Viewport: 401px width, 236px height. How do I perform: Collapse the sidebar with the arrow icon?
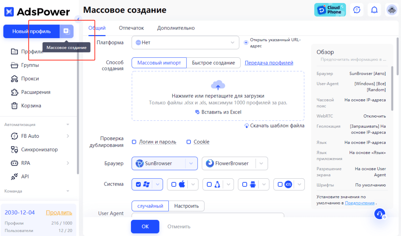[x=78, y=19]
